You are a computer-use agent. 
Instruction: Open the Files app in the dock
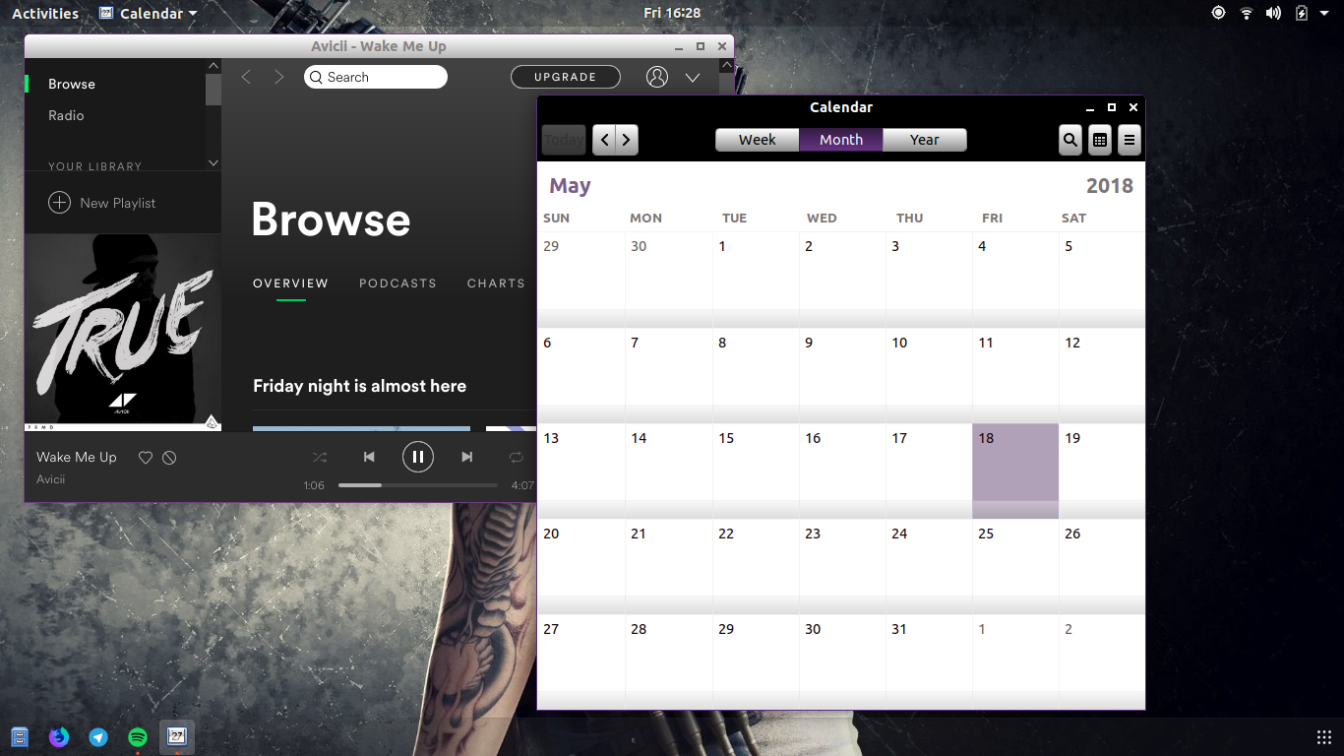[20, 736]
